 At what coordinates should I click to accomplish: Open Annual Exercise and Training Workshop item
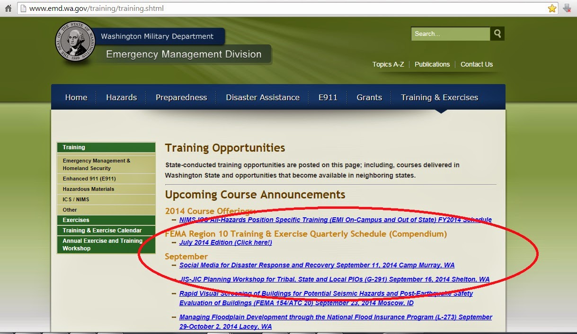[106, 245]
